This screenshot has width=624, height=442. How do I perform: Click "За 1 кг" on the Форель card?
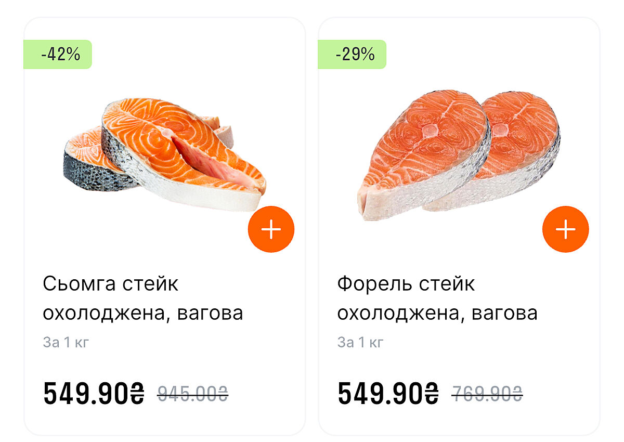[360, 343]
